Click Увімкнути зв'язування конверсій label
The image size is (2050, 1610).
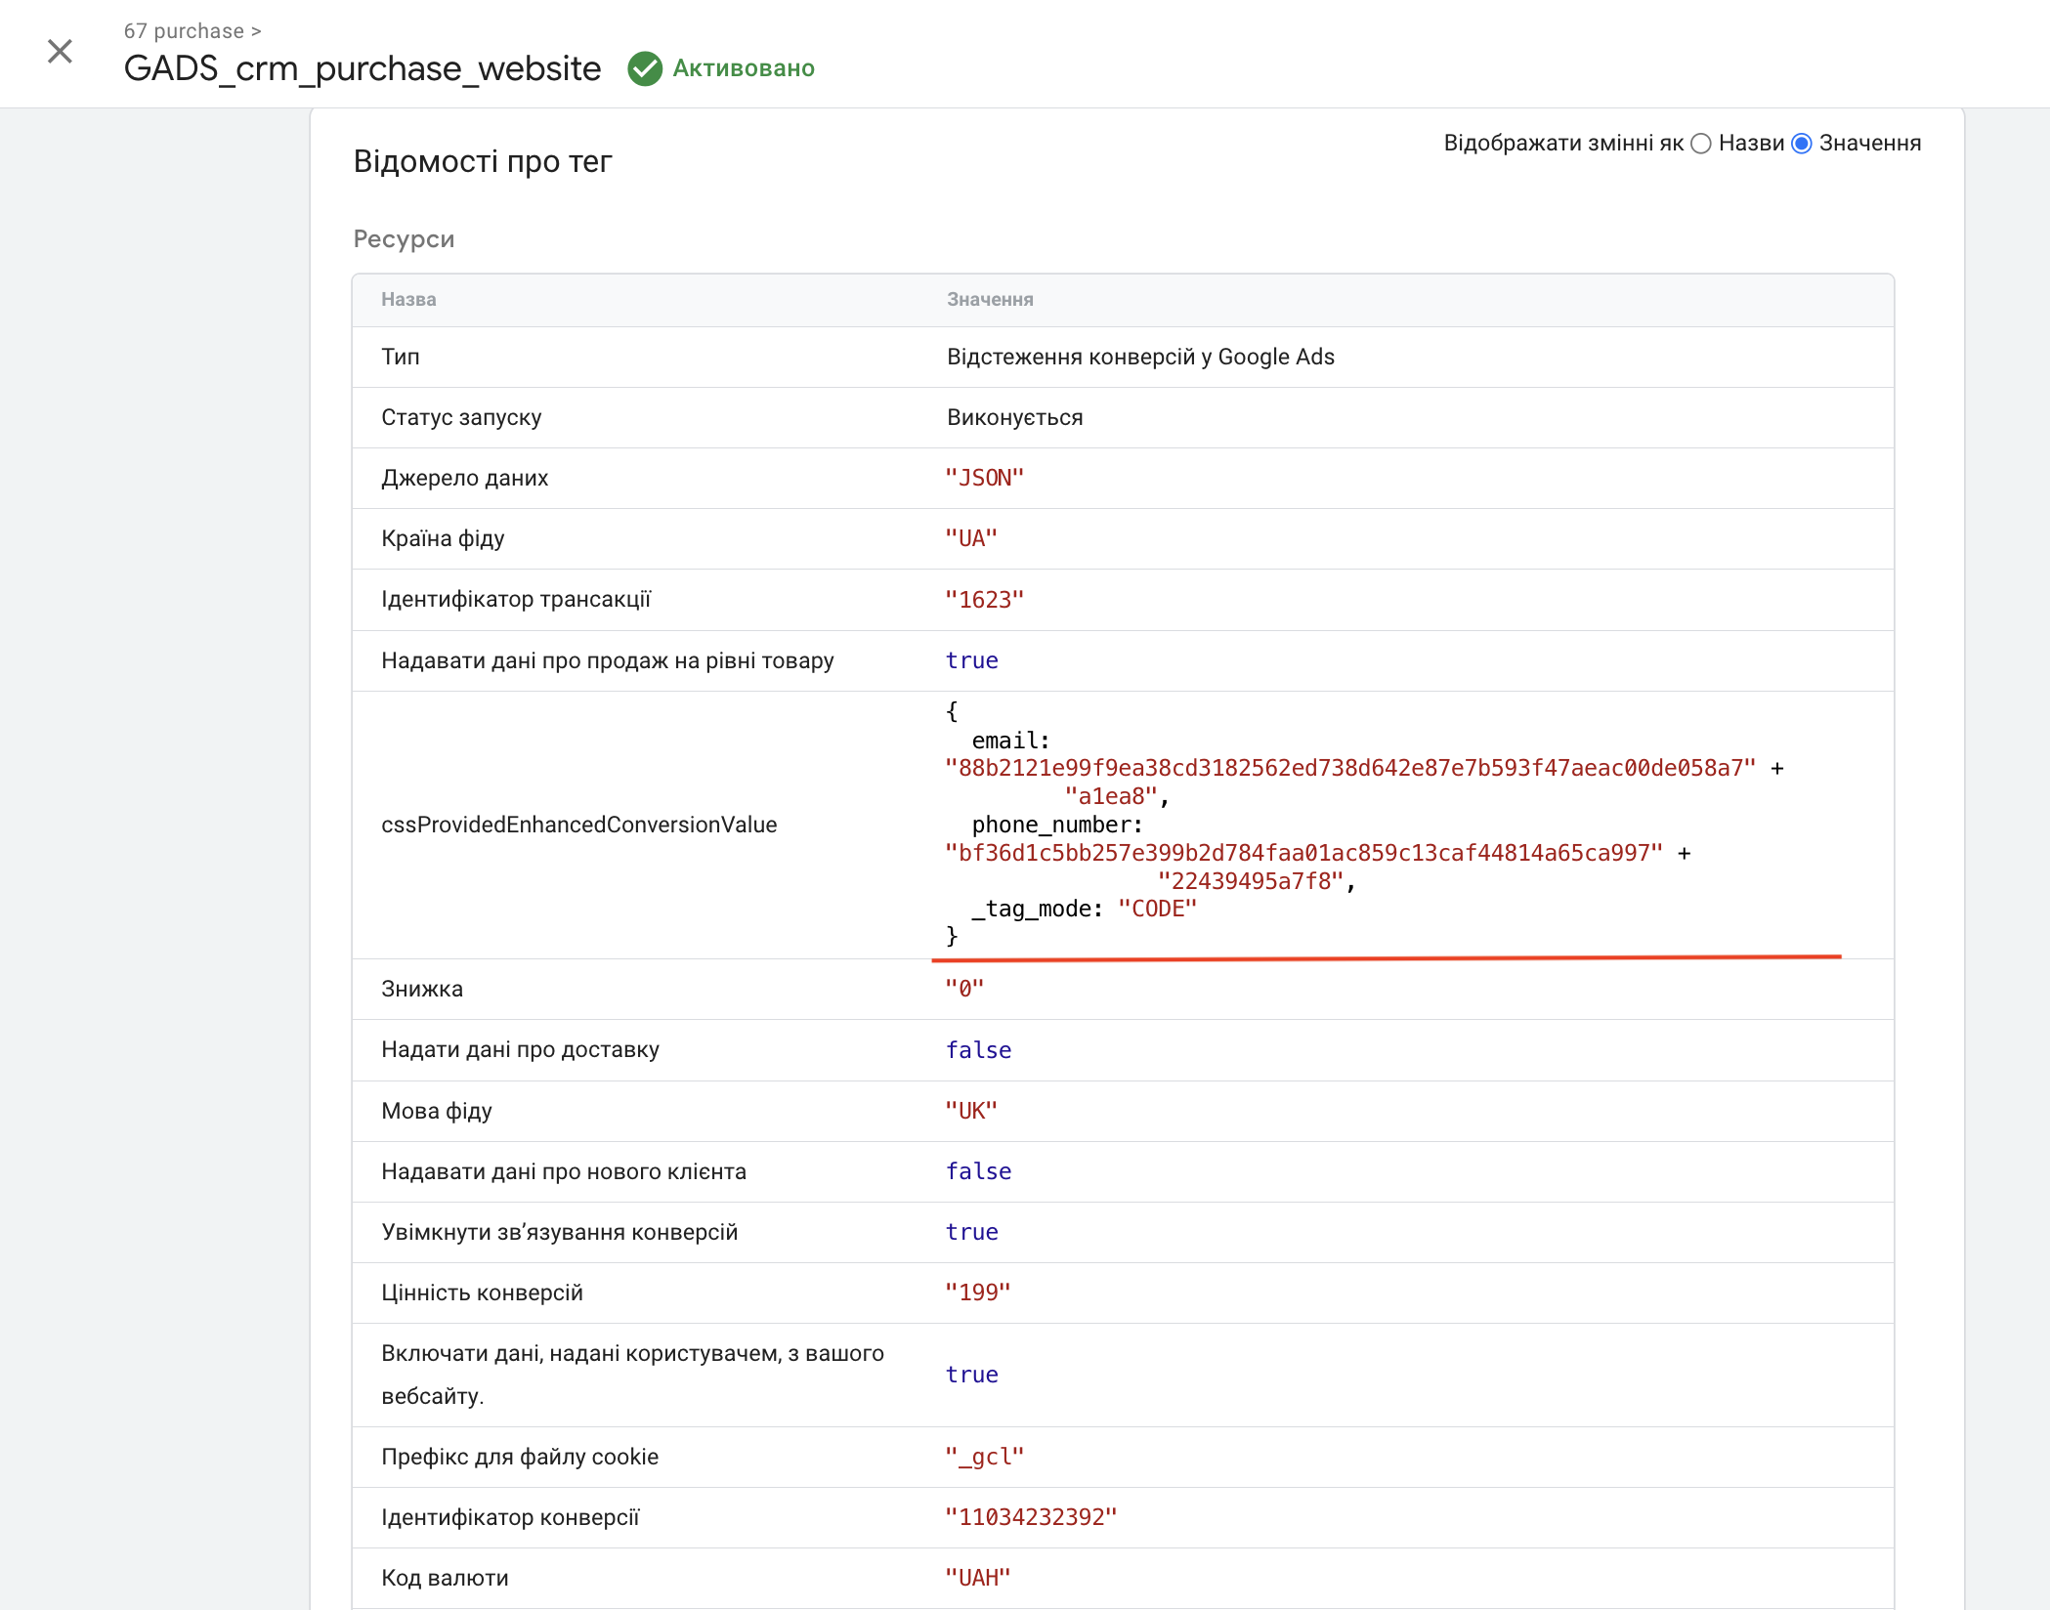560,1232
